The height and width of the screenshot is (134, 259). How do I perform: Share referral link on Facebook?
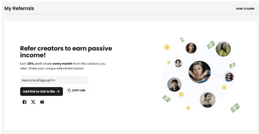(x=24, y=102)
